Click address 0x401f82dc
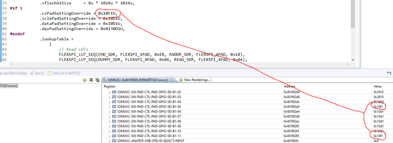This screenshot has height=143, width=393. click(x=291, y=102)
